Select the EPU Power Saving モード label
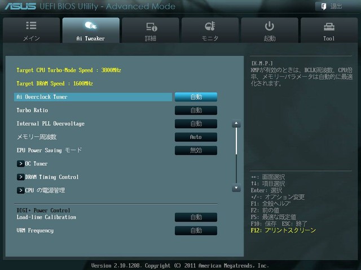 pos(49,150)
